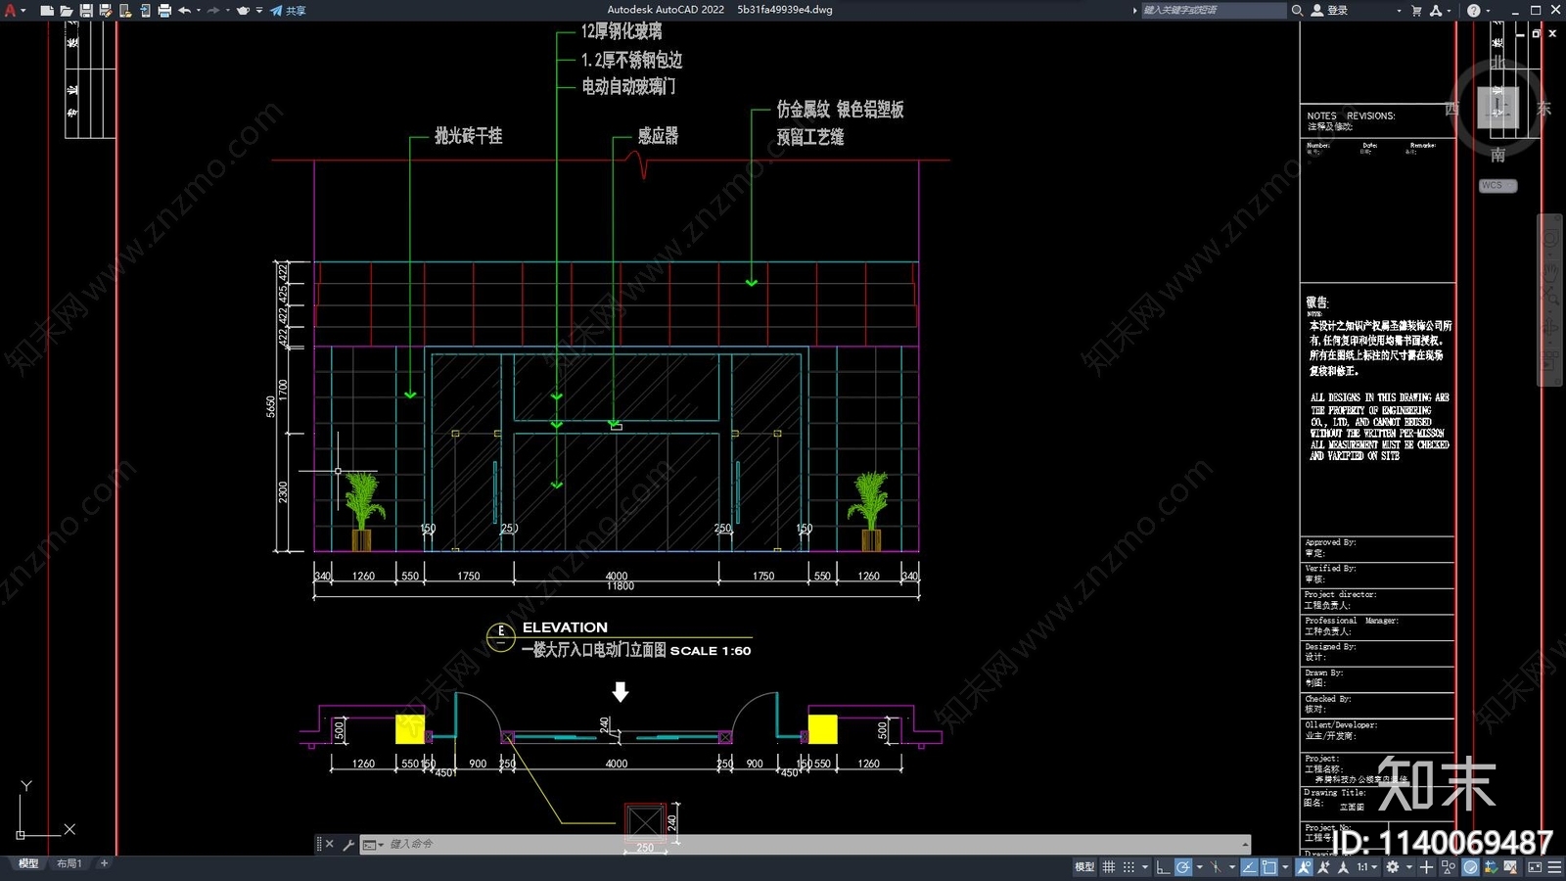The height and width of the screenshot is (881, 1566).
Task: Toggle polar tracking in status bar
Action: tap(1183, 867)
